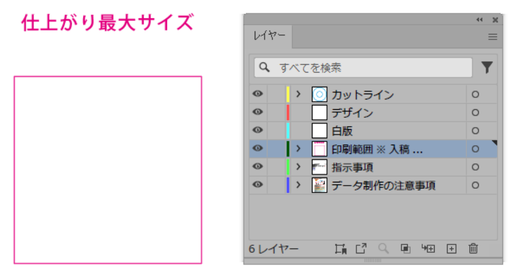Click the 仕上がり最大サイズ heading text
This screenshot has width=517, height=269.
[108, 23]
